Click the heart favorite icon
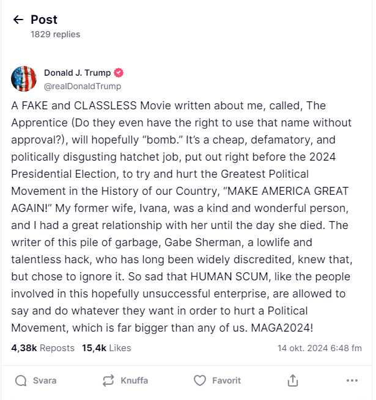 tap(199, 380)
